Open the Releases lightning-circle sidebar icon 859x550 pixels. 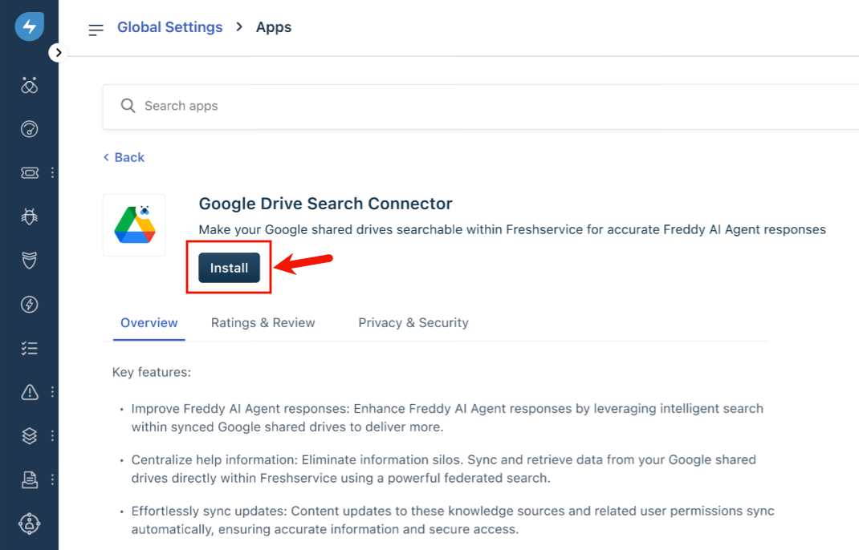(x=29, y=305)
